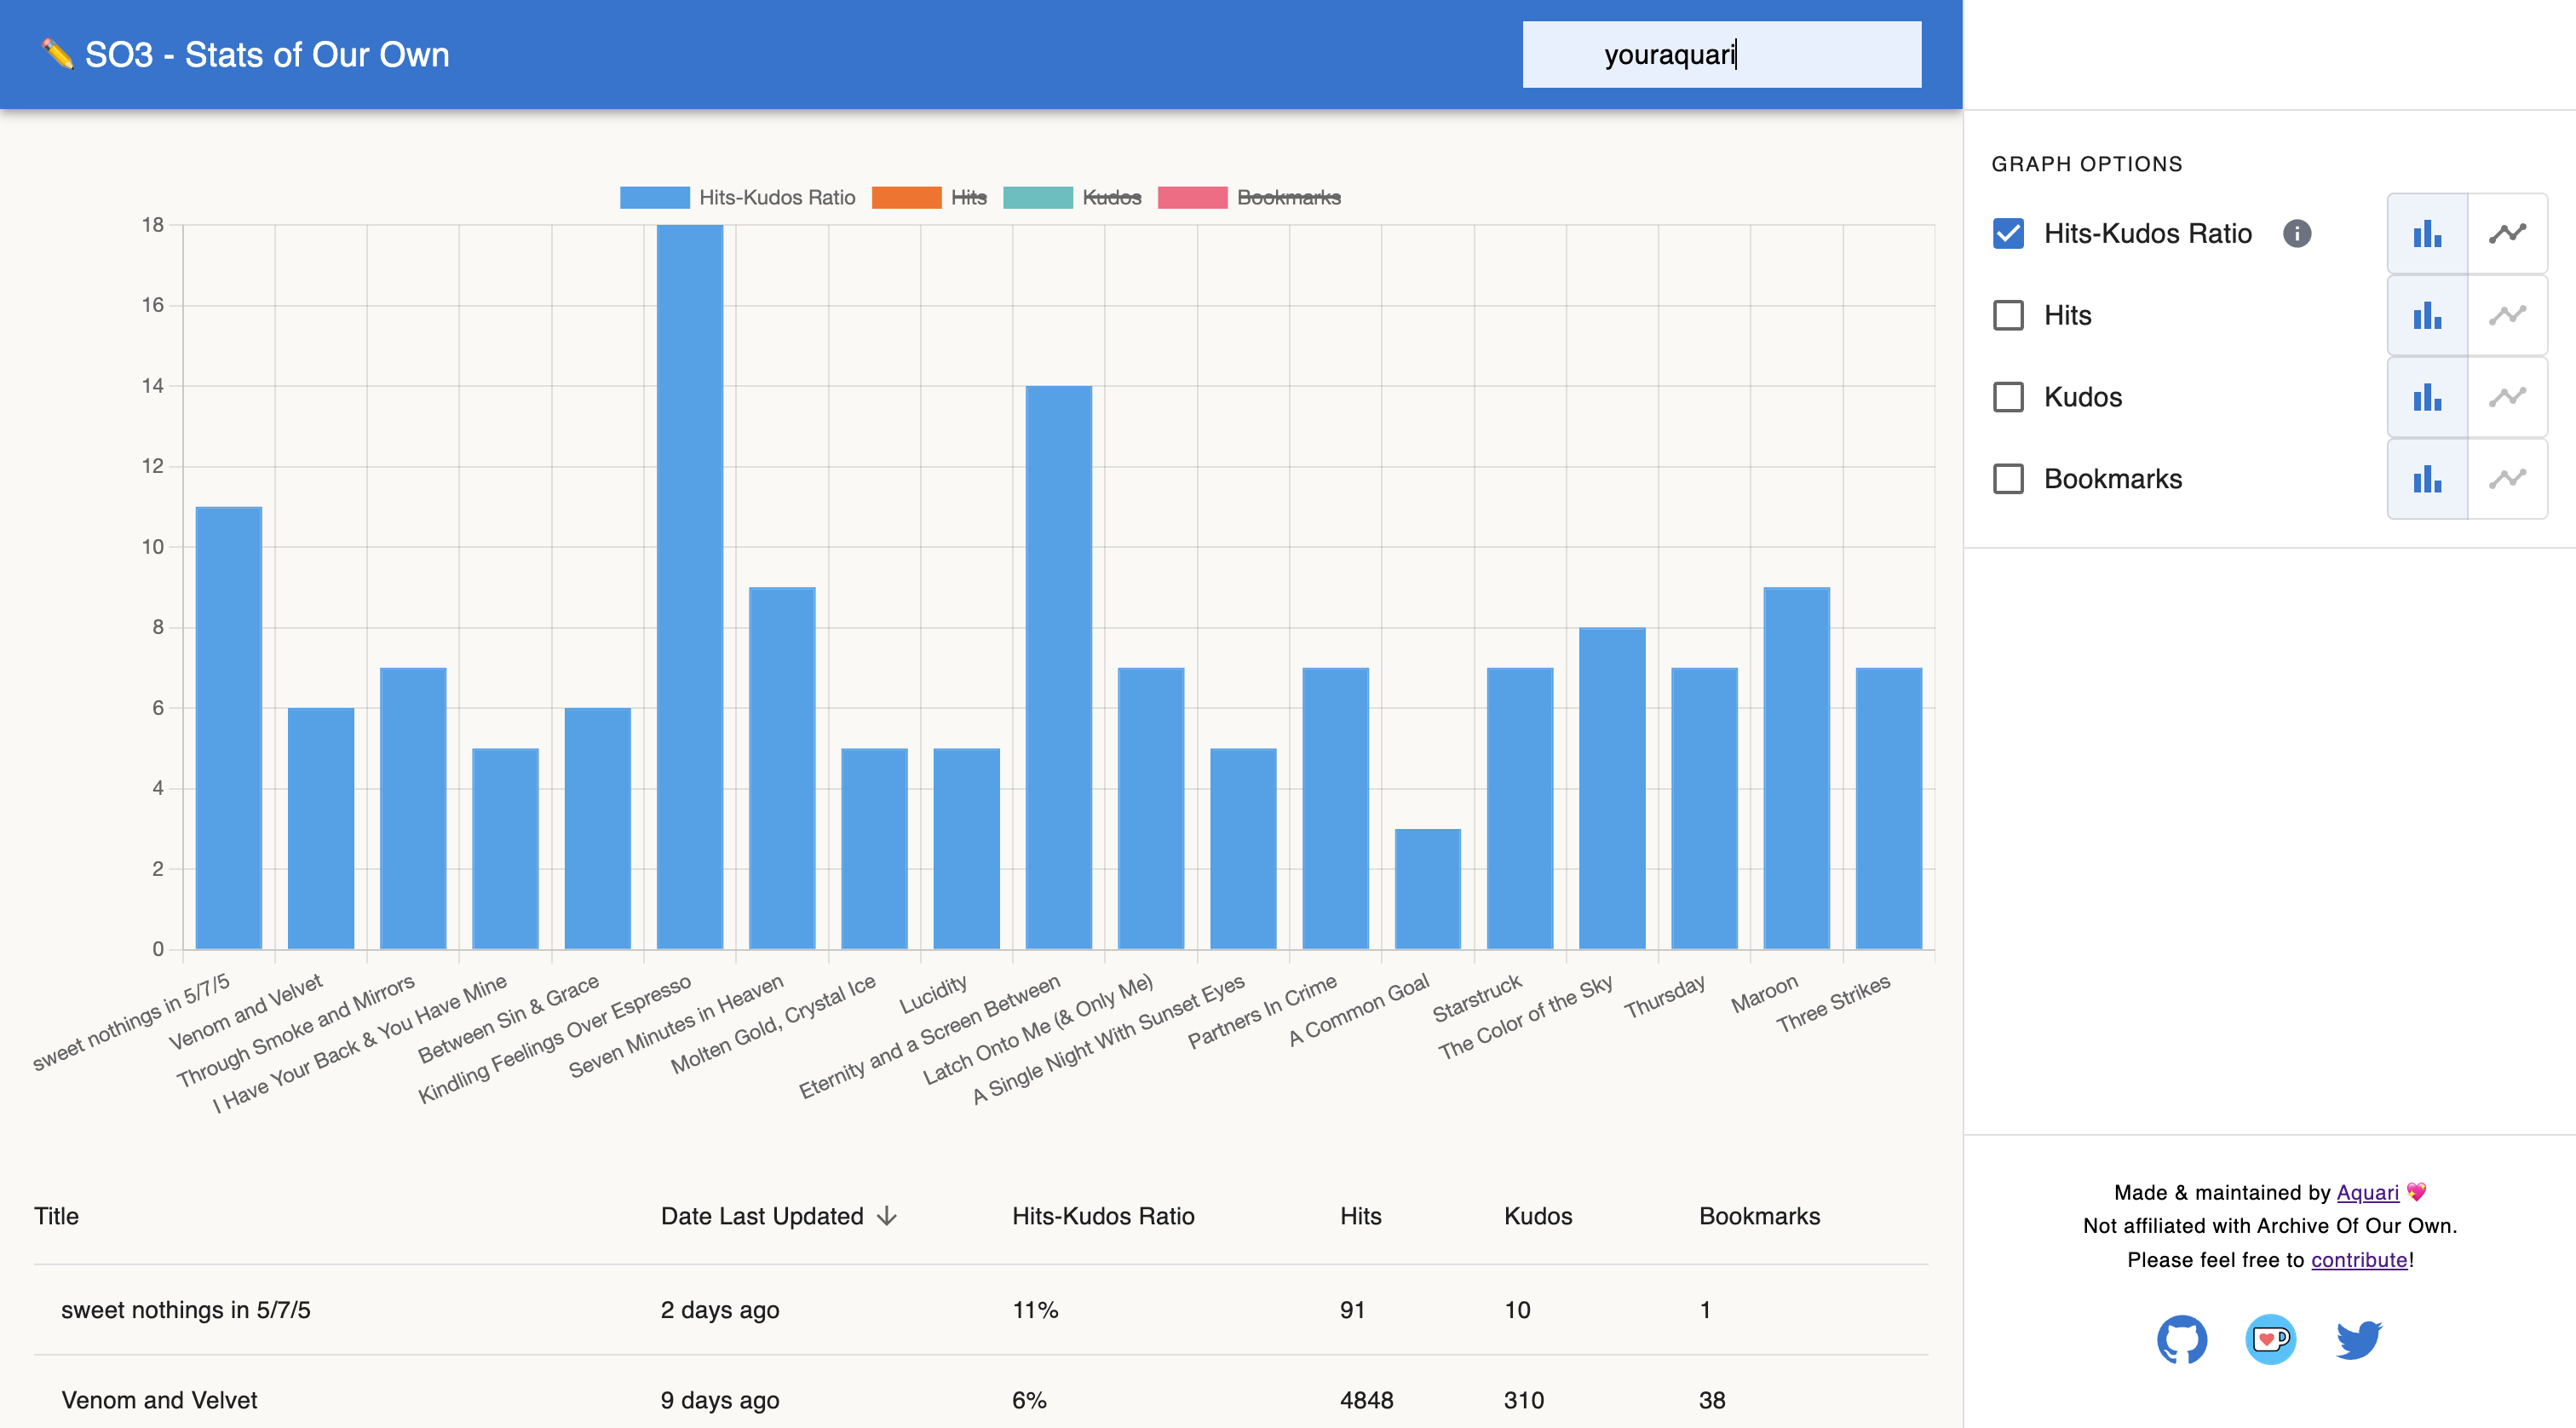
Task: Select bar chart icon for Hits-Kudos Ratio
Action: (2426, 234)
